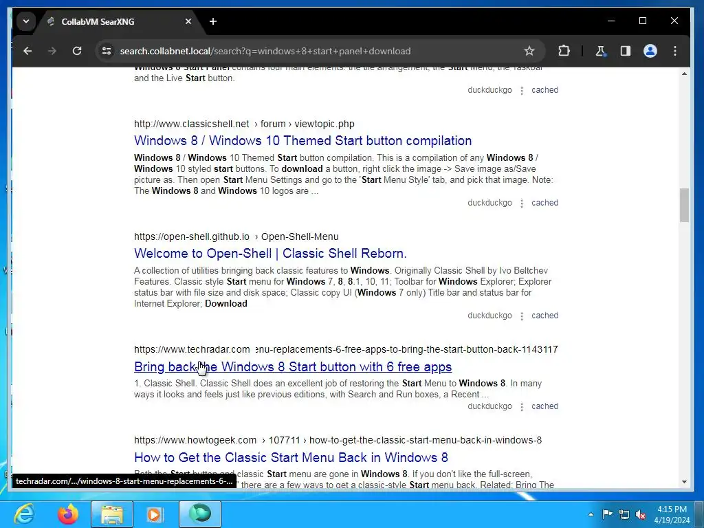Open the profile avatar menu
Viewport: 704px width, 528px height.
(650, 51)
